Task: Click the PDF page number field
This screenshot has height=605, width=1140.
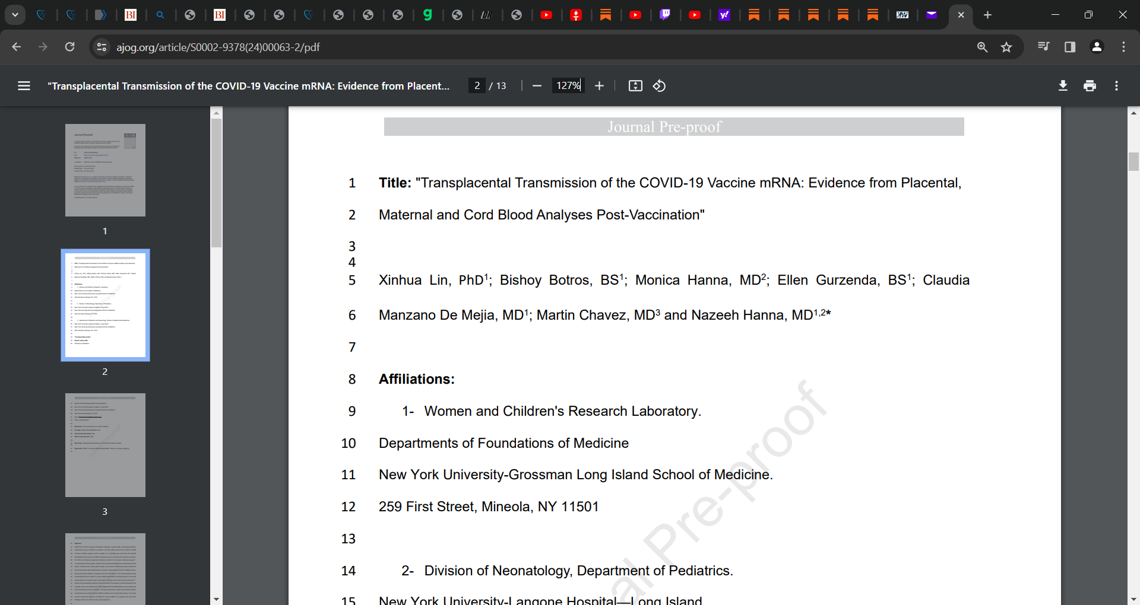Action: (477, 86)
